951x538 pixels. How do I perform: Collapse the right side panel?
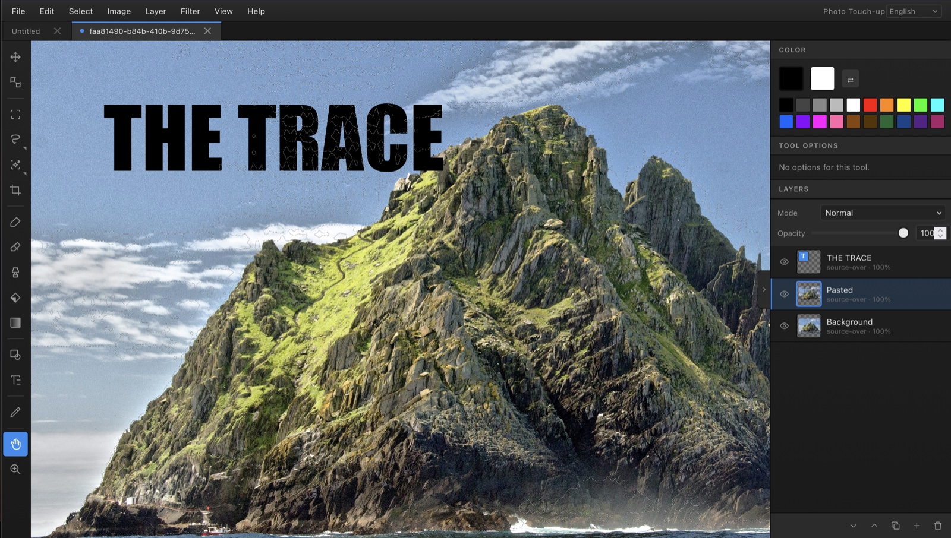(x=764, y=290)
